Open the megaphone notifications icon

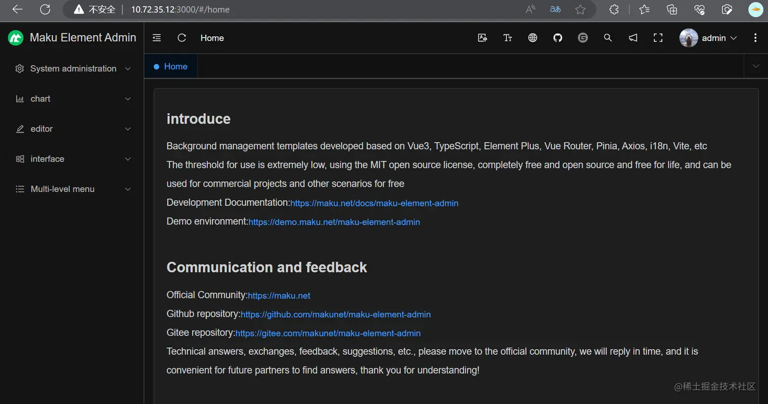point(633,38)
